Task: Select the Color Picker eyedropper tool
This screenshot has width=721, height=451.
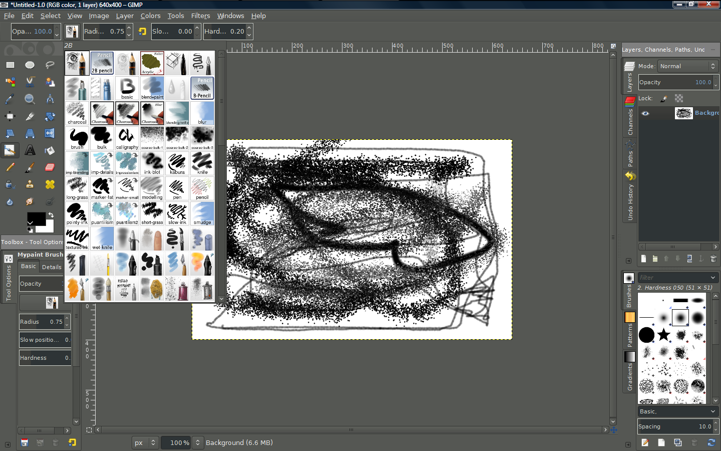Action: [10, 99]
